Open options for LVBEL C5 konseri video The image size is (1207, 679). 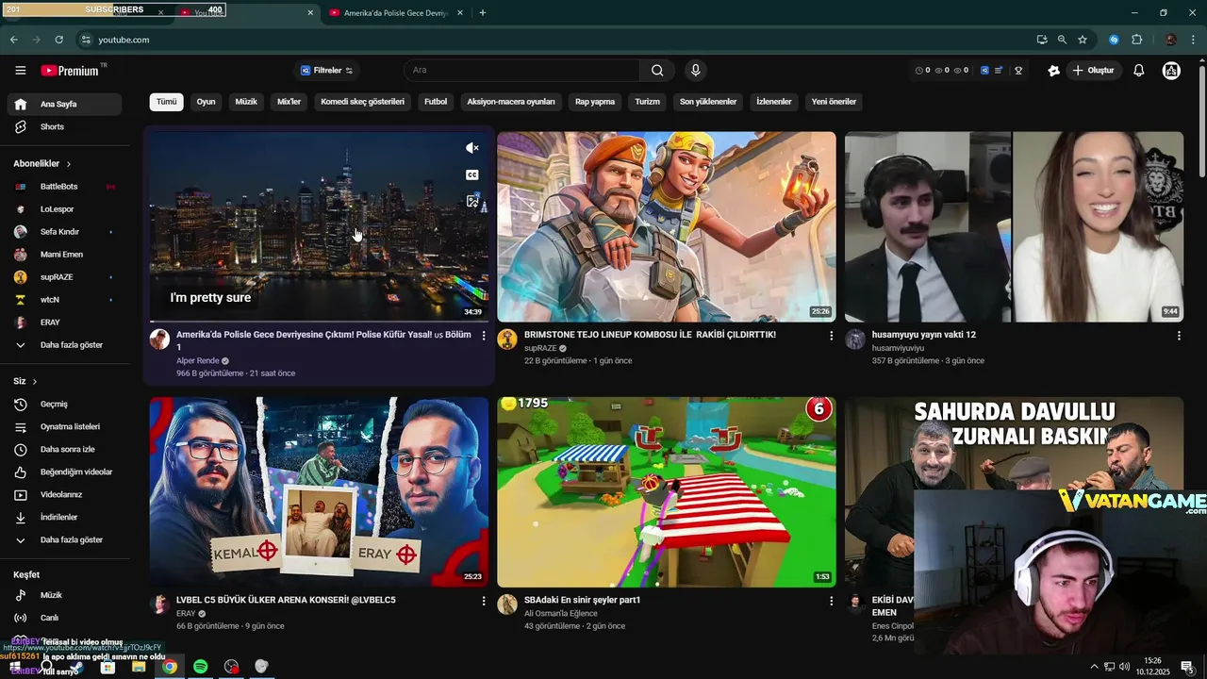pyautogui.click(x=484, y=601)
